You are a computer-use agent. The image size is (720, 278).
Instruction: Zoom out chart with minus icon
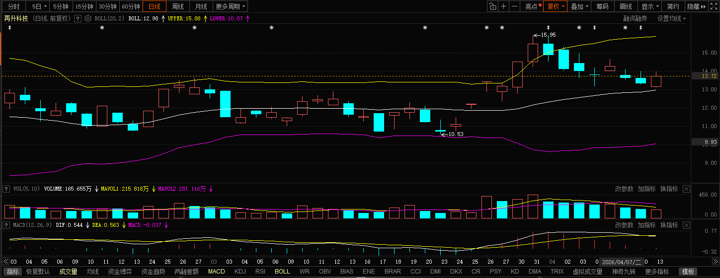(x=514, y=6)
